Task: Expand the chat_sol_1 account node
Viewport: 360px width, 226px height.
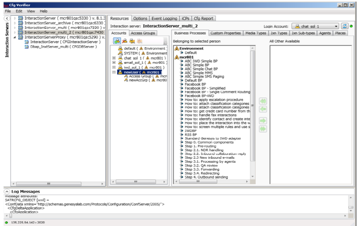Action: [x=114, y=58]
